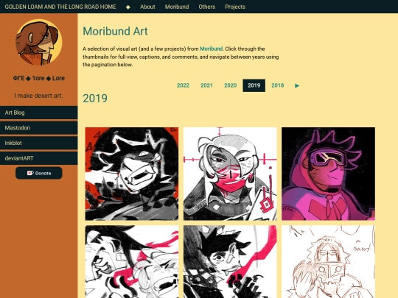Image resolution: width=398 pixels, height=298 pixels.
Task: Visit the Mastodon sidebar link
Action: tap(39, 128)
